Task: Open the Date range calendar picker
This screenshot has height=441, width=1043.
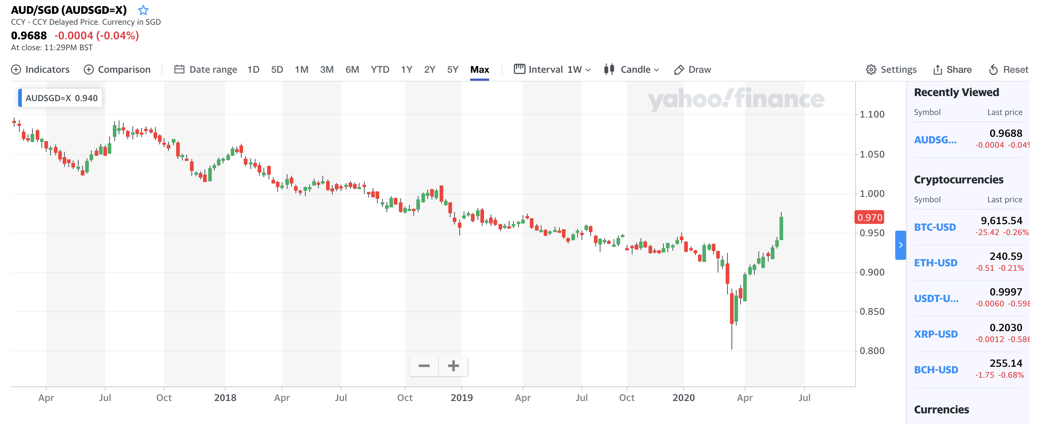Action: (206, 69)
